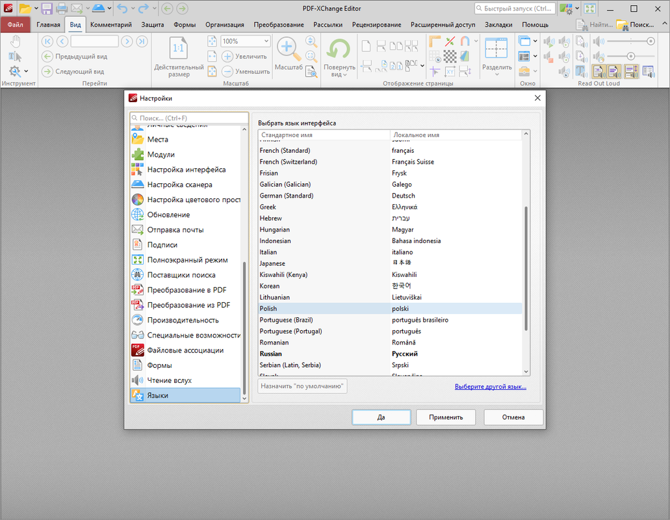Click the Языки category icon
The image size is (670, 520).
(138, 395)
